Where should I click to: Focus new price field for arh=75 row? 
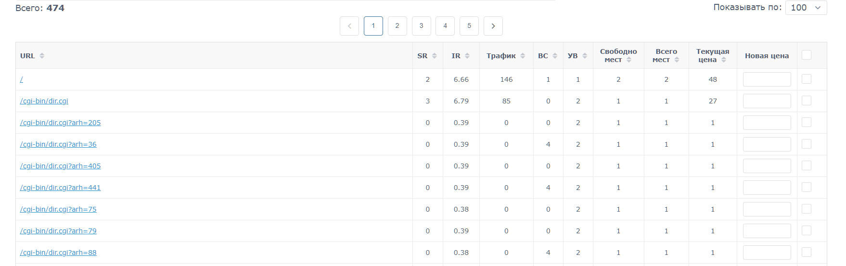[x=767, y=209]
